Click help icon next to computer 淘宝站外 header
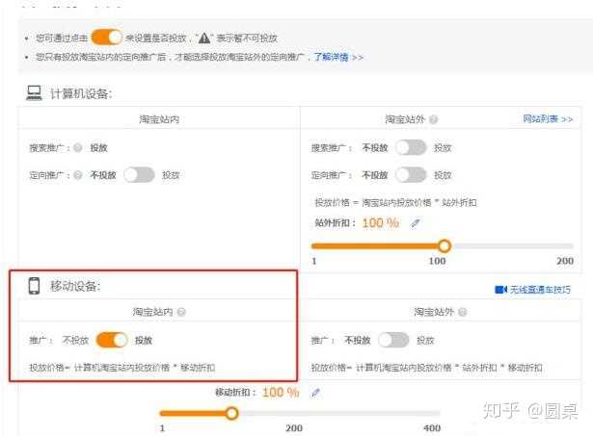 [x=434, y=120]
